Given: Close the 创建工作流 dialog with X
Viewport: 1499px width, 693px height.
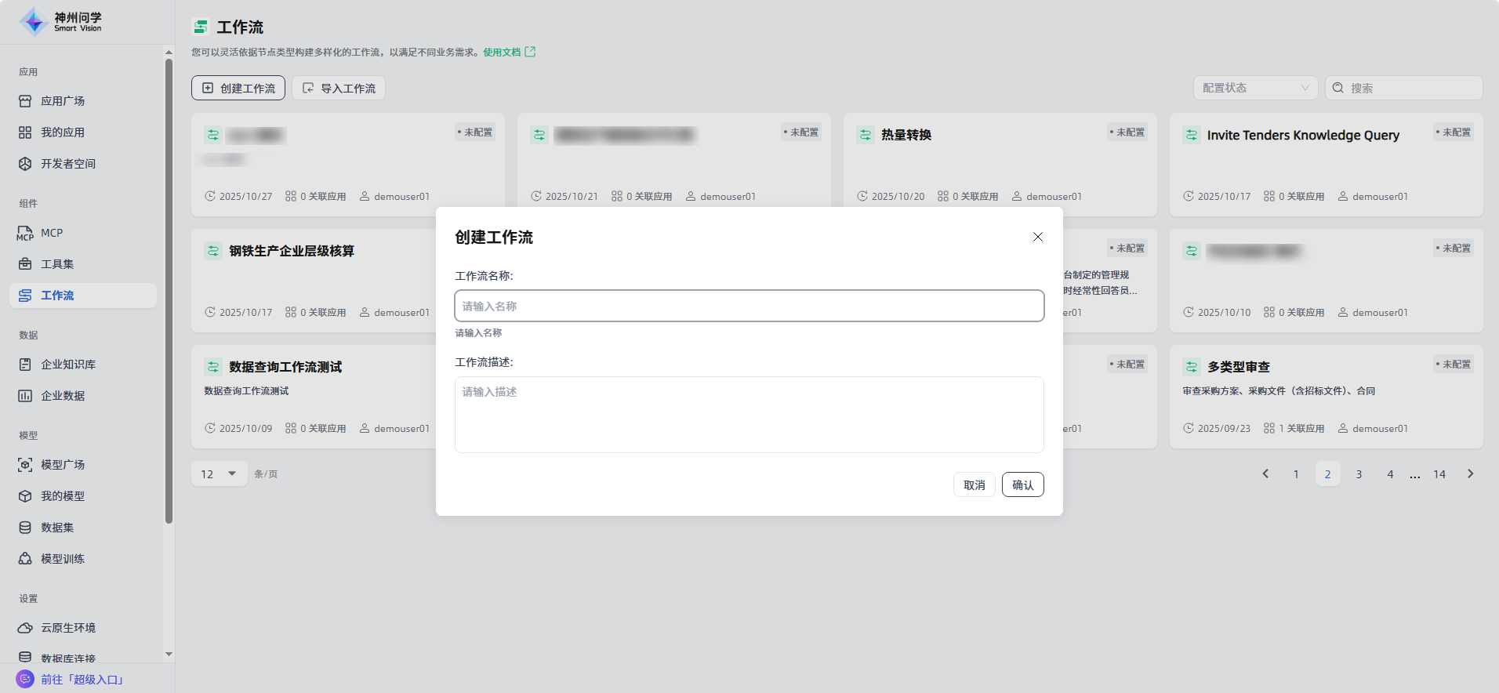Looking at the screenshot, I should pos(1037,237).
